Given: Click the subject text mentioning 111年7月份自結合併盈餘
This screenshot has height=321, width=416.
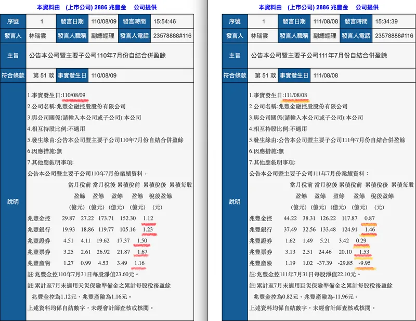Looking at the screenshot, I should click(x=319, y=56).
